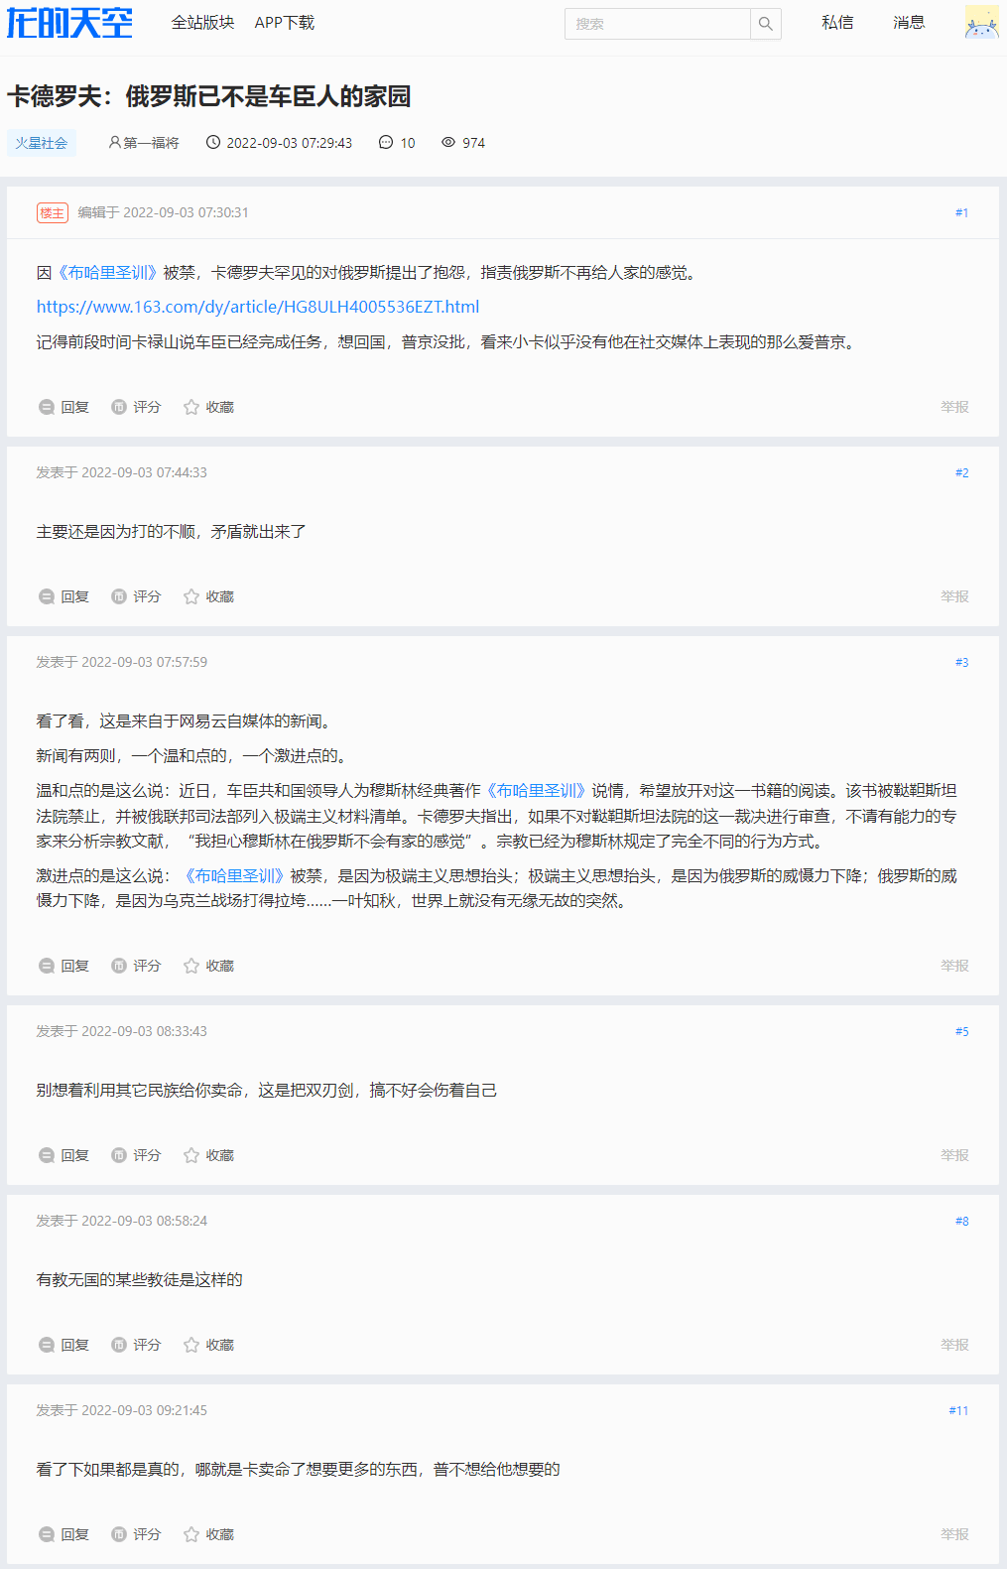
Task: Rate post #2 using 评分
Action: pos(136,596)
